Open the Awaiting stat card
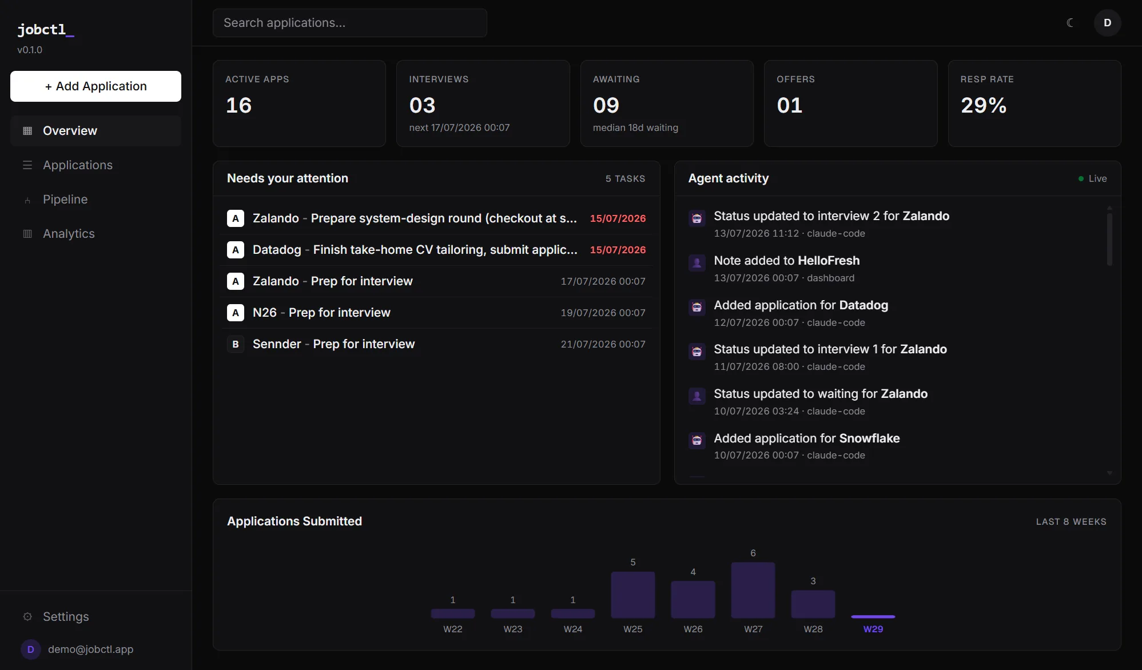This screenshot has width=1142, height=670. click(667, 103)
